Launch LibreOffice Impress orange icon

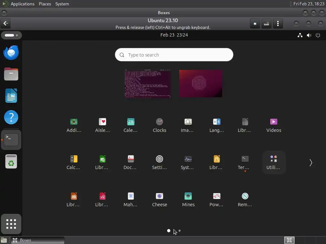click(x=74, y=200)
